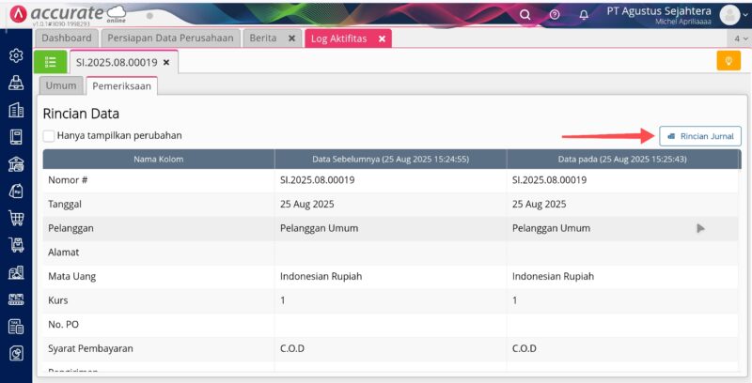Close the SI.2025.08.00019 document tab
The image size is (752, 383).
[166, 62]
